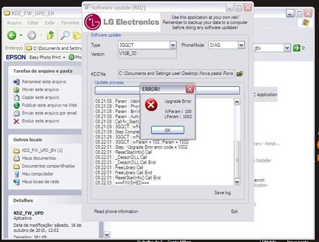Open the Back button history dropdown
The height and width of the screenshot is (242, 319).
(21, 36)
